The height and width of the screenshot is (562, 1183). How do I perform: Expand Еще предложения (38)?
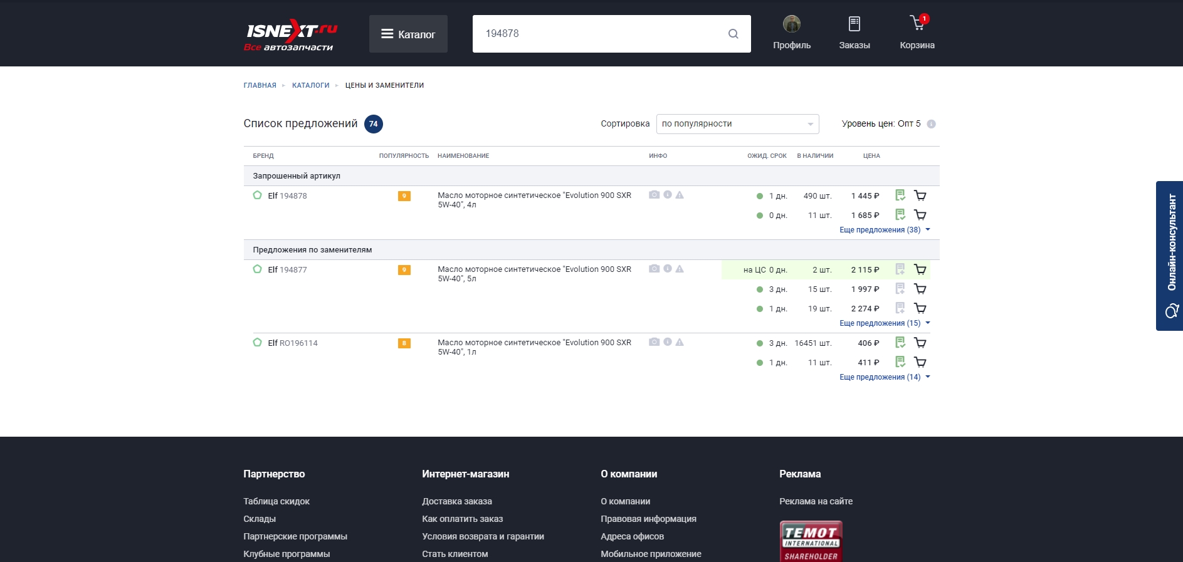[884, 230]
